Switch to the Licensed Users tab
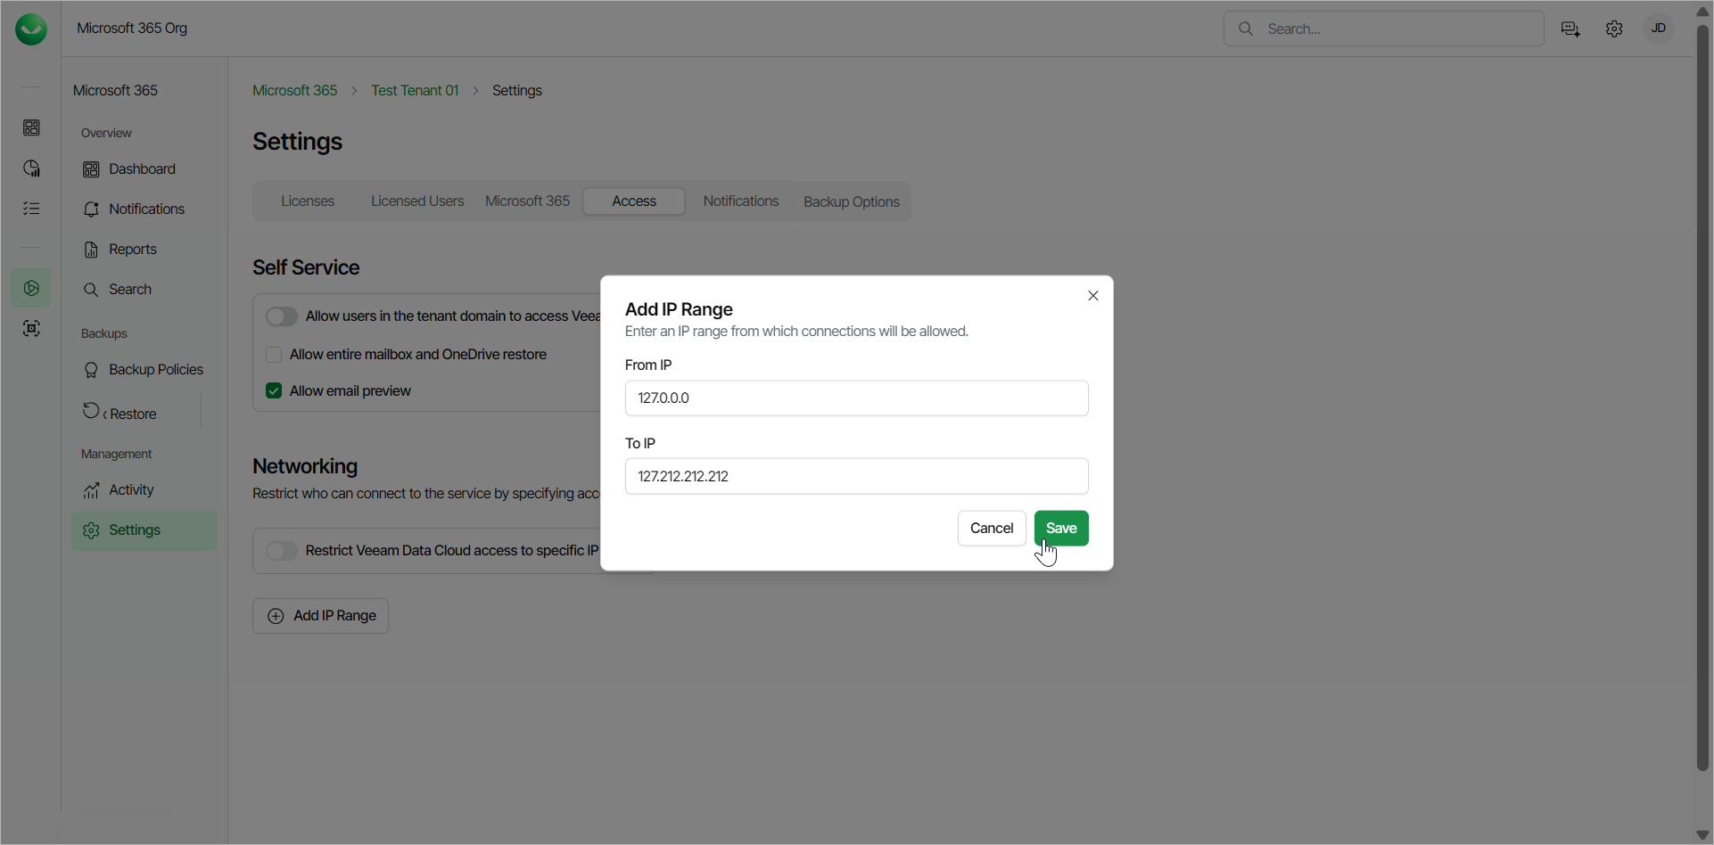Screen dimensions: 1714x845 pyautogui.click(x=417, y=201)
